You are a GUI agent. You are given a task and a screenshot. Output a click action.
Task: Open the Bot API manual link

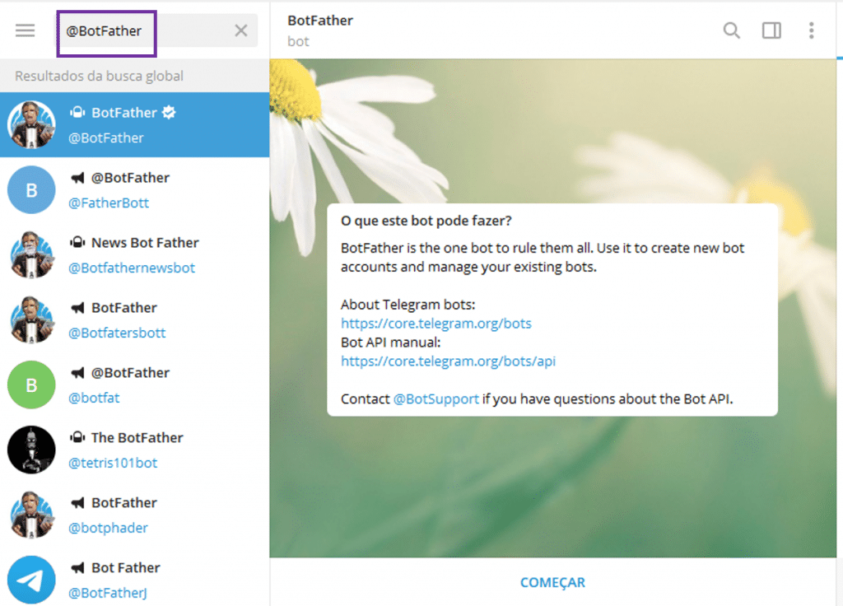click(448, 361)
